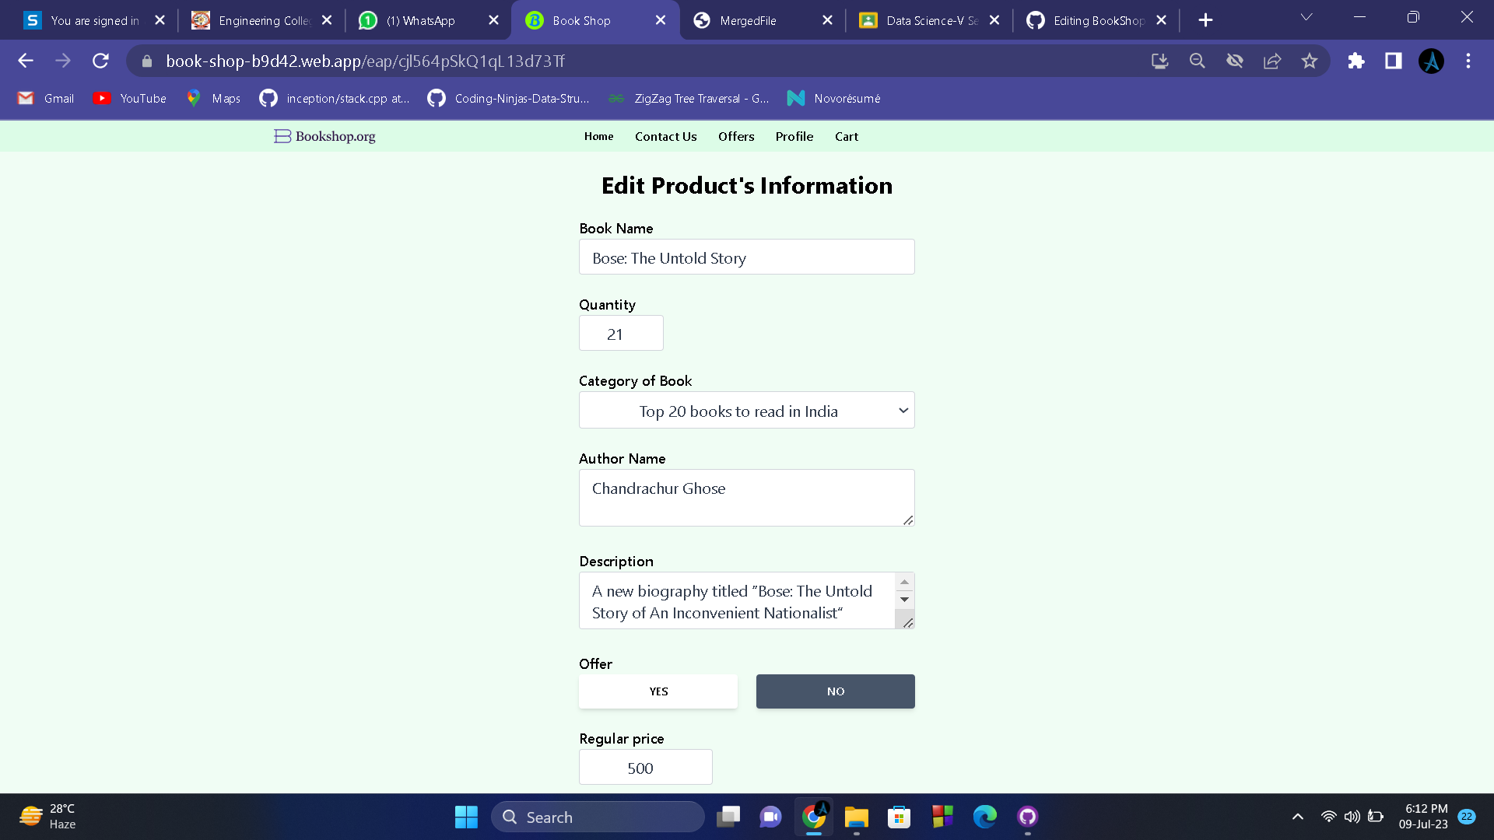
Task: Toggle the browser side panel icon
Action: (1394, 61)
